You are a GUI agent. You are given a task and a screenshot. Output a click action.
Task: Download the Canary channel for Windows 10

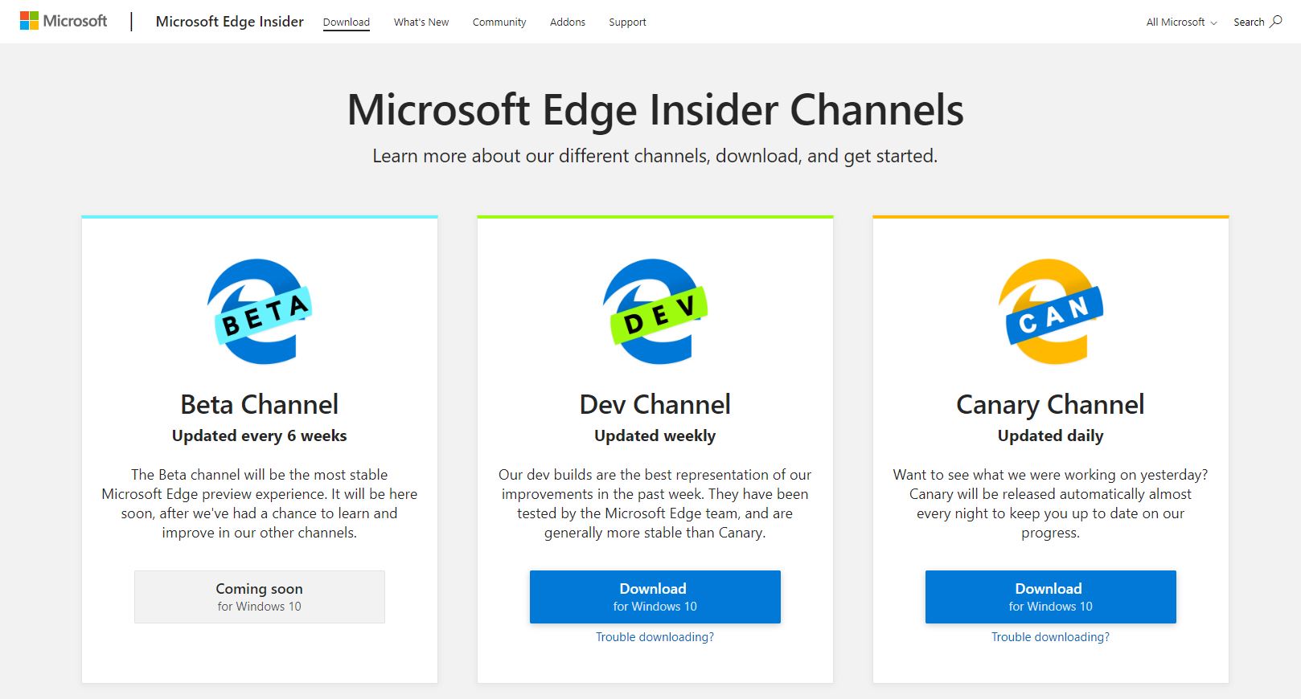pos(1051,597)
